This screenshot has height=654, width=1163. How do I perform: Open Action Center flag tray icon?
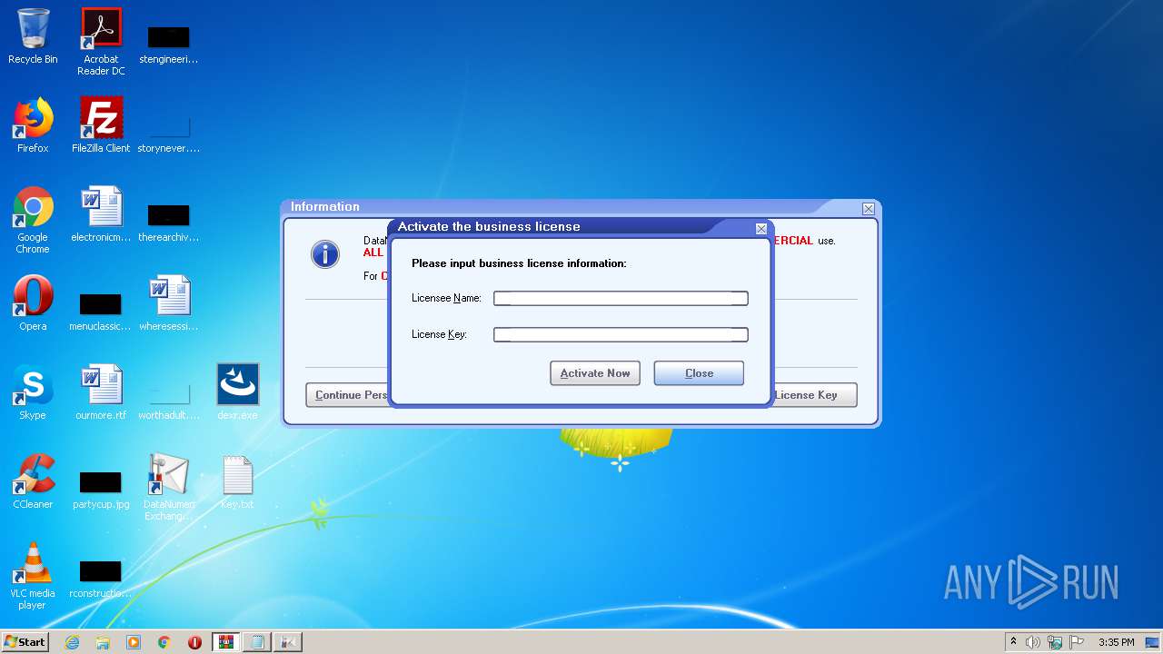point(1076,642)
